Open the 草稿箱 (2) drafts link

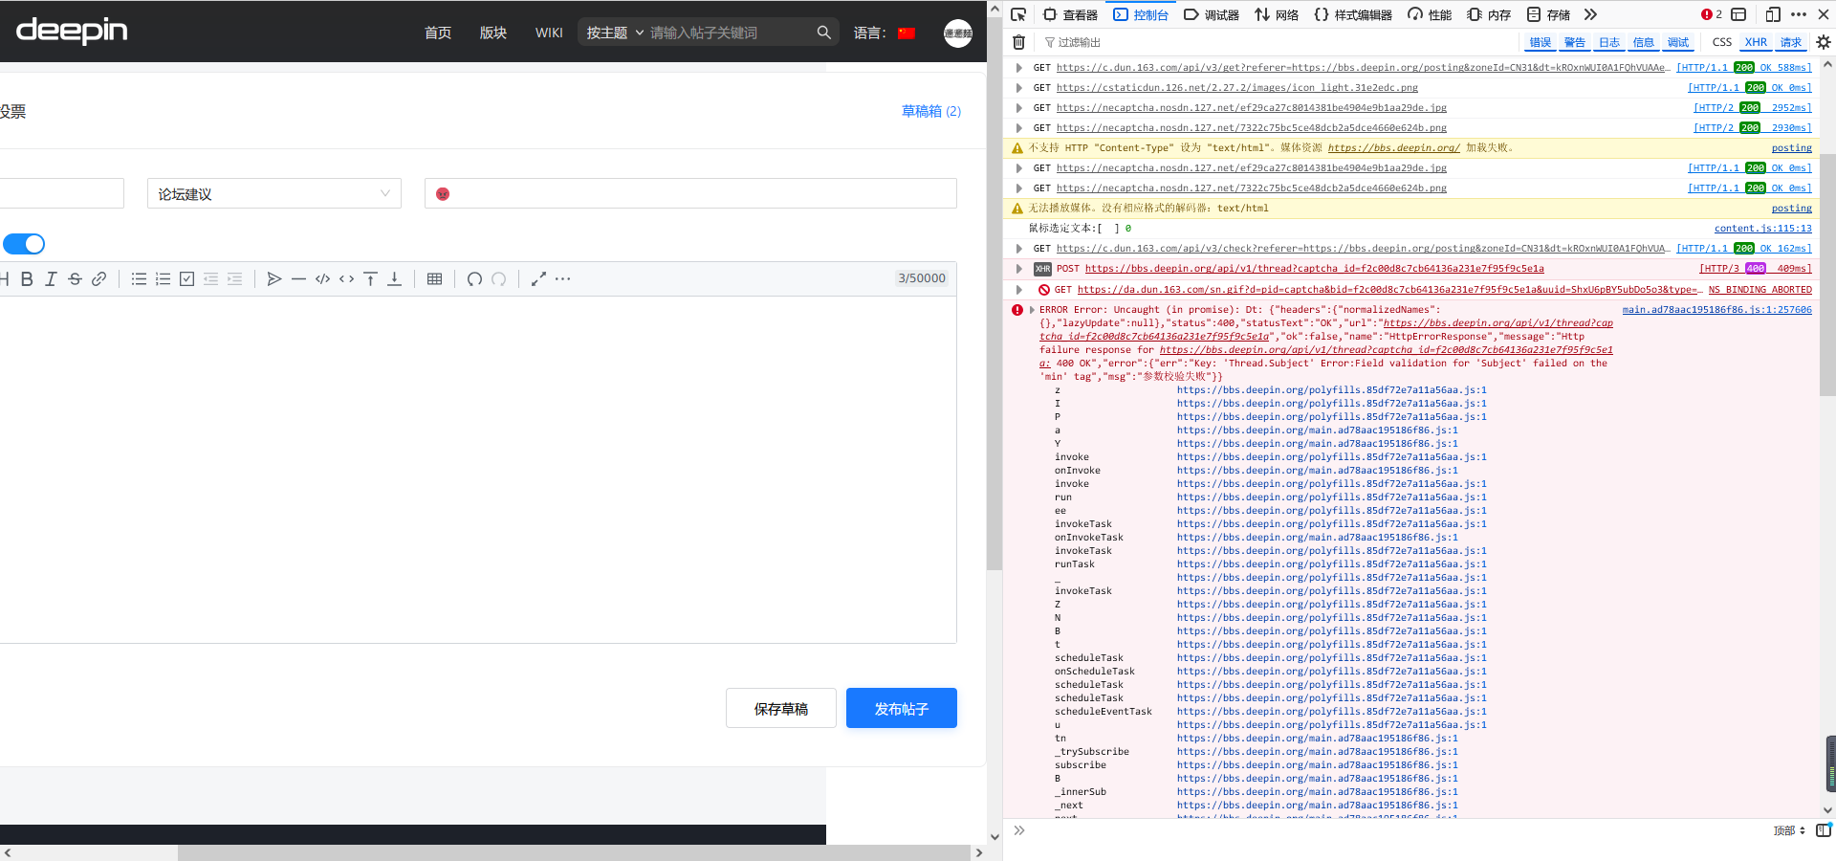coord(931,111)
